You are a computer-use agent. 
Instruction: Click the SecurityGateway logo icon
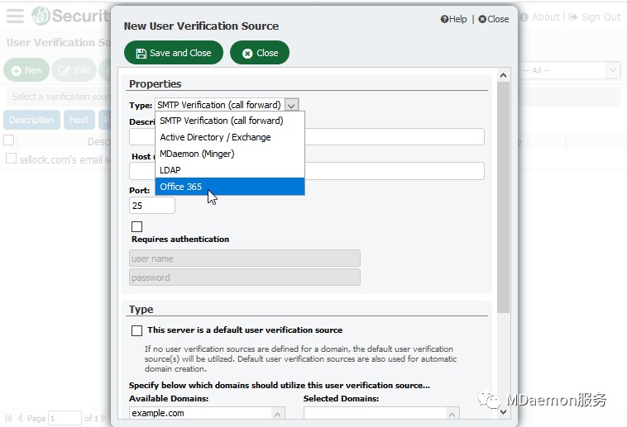41,16
